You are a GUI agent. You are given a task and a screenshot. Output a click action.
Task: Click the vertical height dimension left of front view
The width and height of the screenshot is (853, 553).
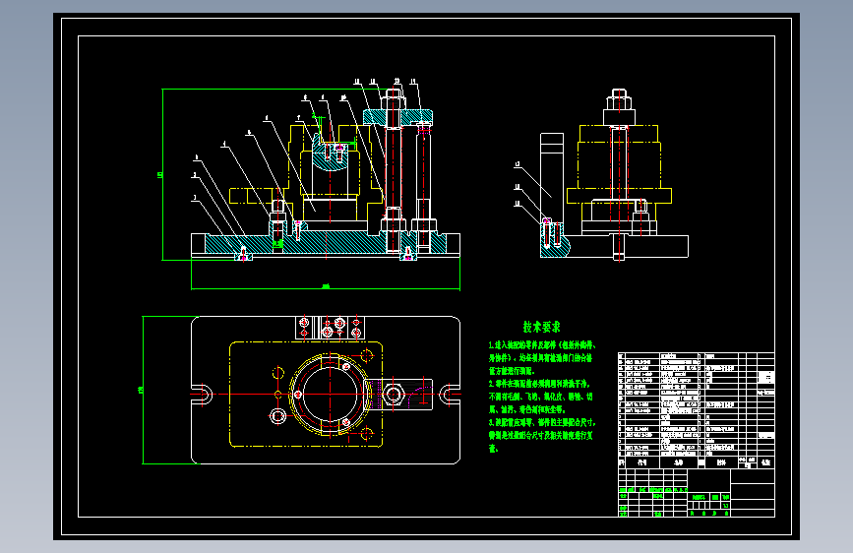tap(160, 175)
